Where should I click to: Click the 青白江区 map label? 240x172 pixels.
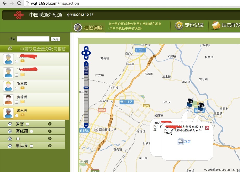click(x=127, y=102)
